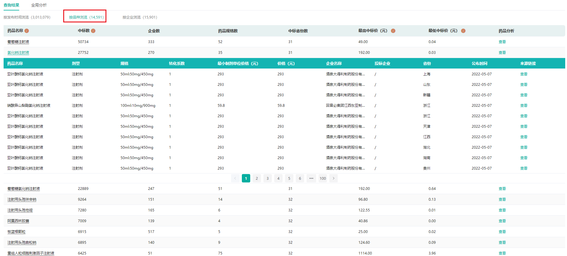Expand 阿莫西林胶囊 drug row
This screenshot has width=567, height=256.
[x=18, y=221]
